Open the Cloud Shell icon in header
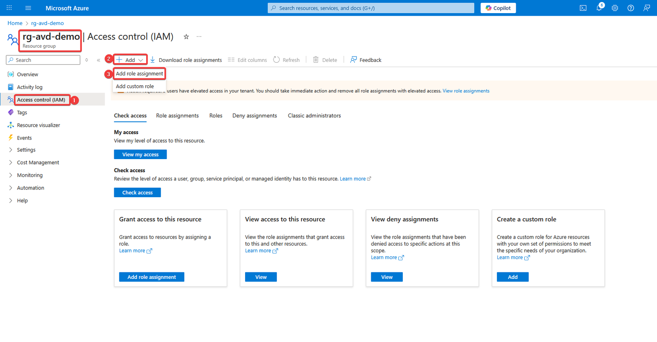 point(583,8)
